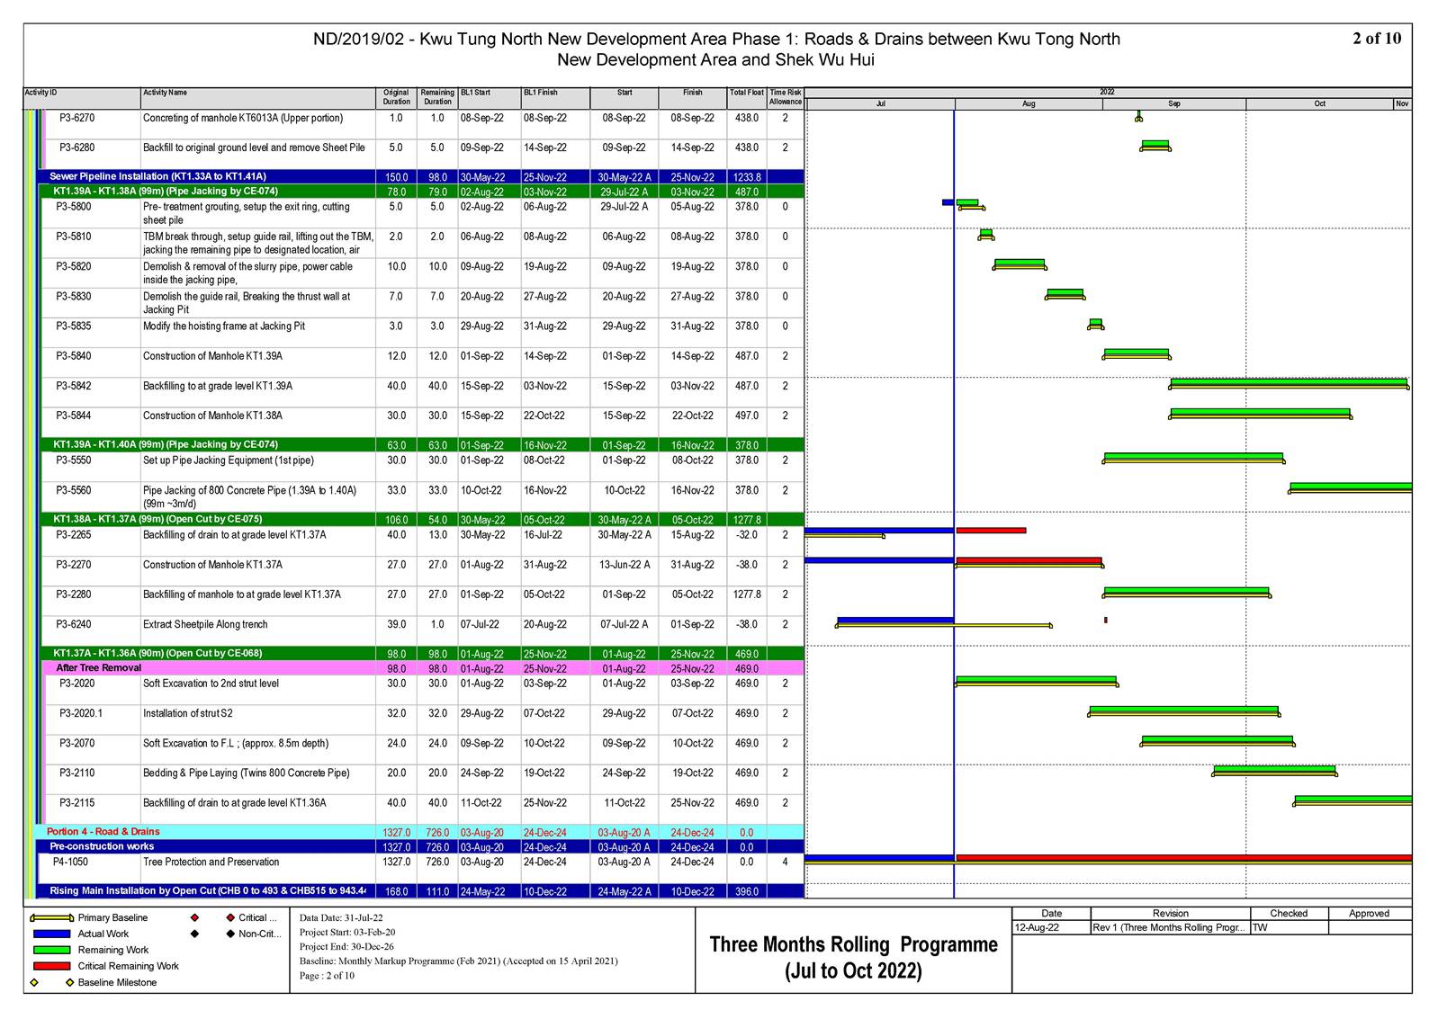Image resolution: width=1429 pixels, height=1010 pixels.
Task: Click 'Bedding & Pipe Laying (Twins 800 Concrete Pipe)'
Action: (247, 773)
